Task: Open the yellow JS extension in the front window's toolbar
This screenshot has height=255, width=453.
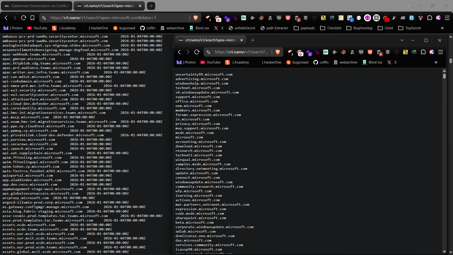Action: (x=406, y=52)
